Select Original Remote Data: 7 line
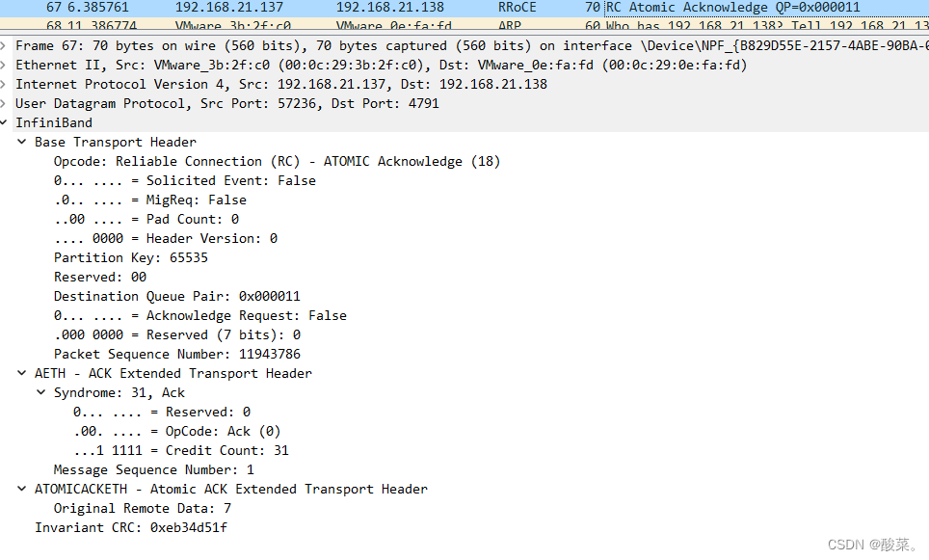 click(143, 508)
